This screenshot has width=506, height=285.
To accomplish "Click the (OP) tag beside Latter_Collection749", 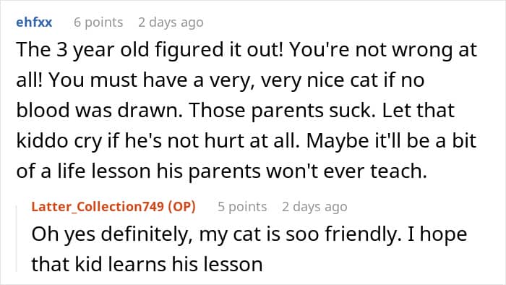I will click(181, 207).
